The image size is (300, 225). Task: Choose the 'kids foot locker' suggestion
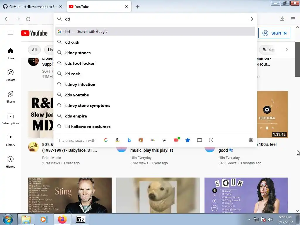point(155,63)
